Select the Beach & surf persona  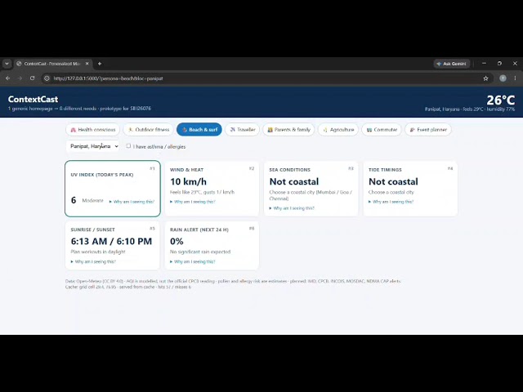(x=199, y=130)
